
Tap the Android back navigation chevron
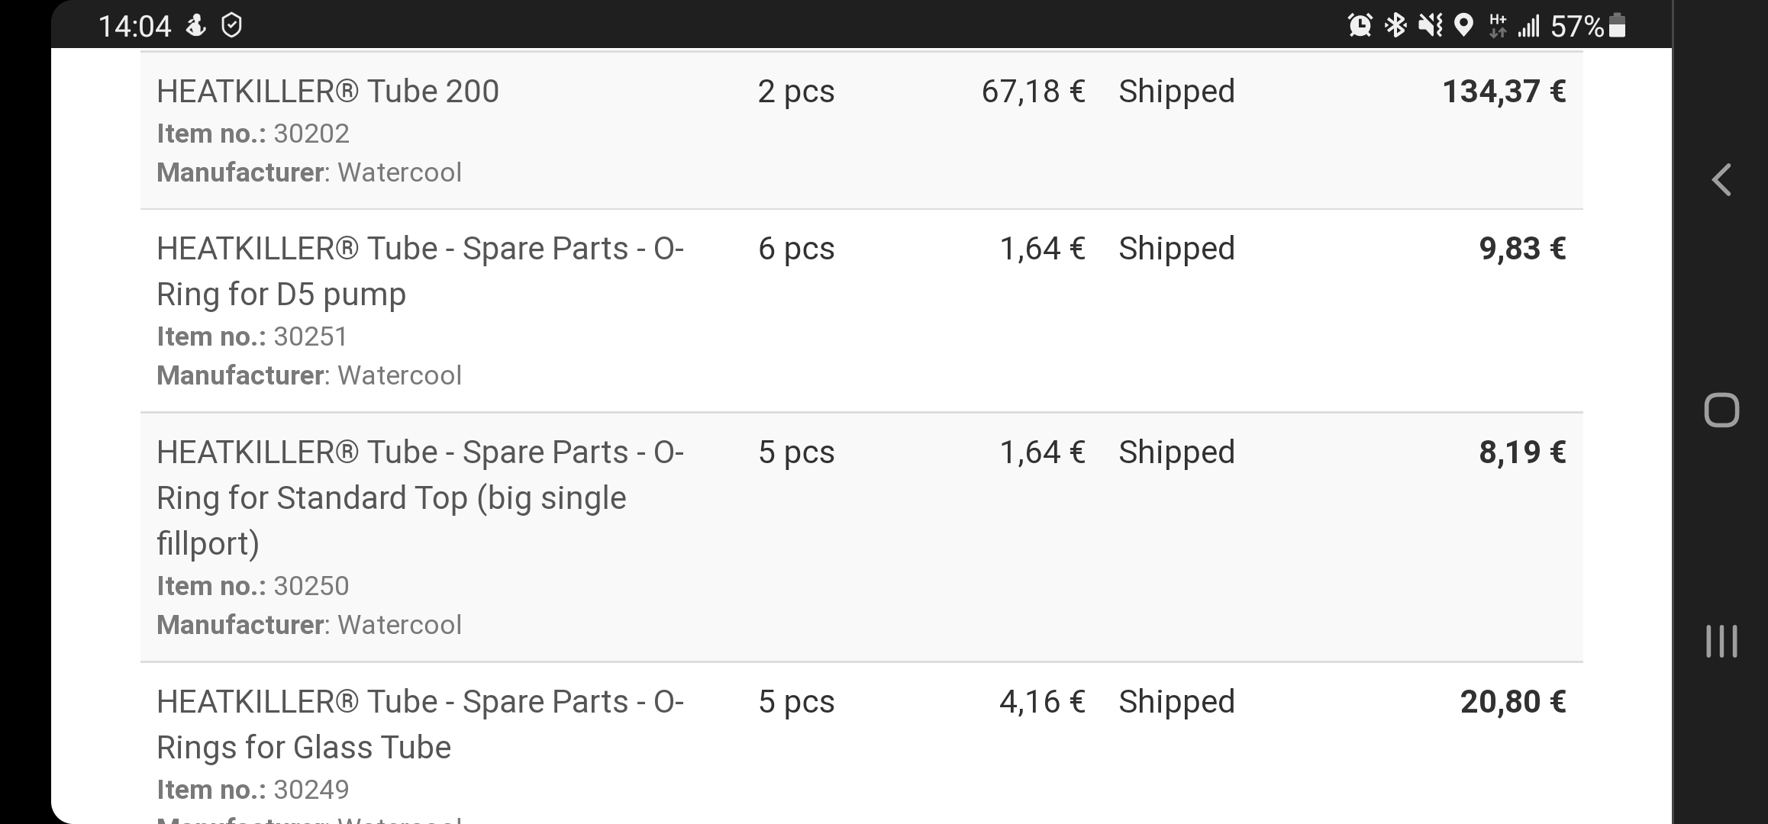1721,181
